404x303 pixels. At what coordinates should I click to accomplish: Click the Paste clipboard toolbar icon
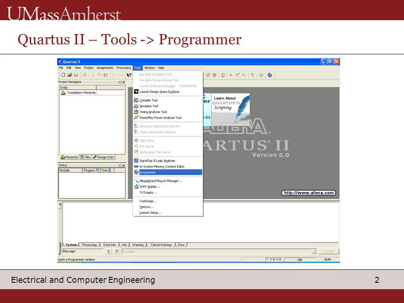click(106, 75)
